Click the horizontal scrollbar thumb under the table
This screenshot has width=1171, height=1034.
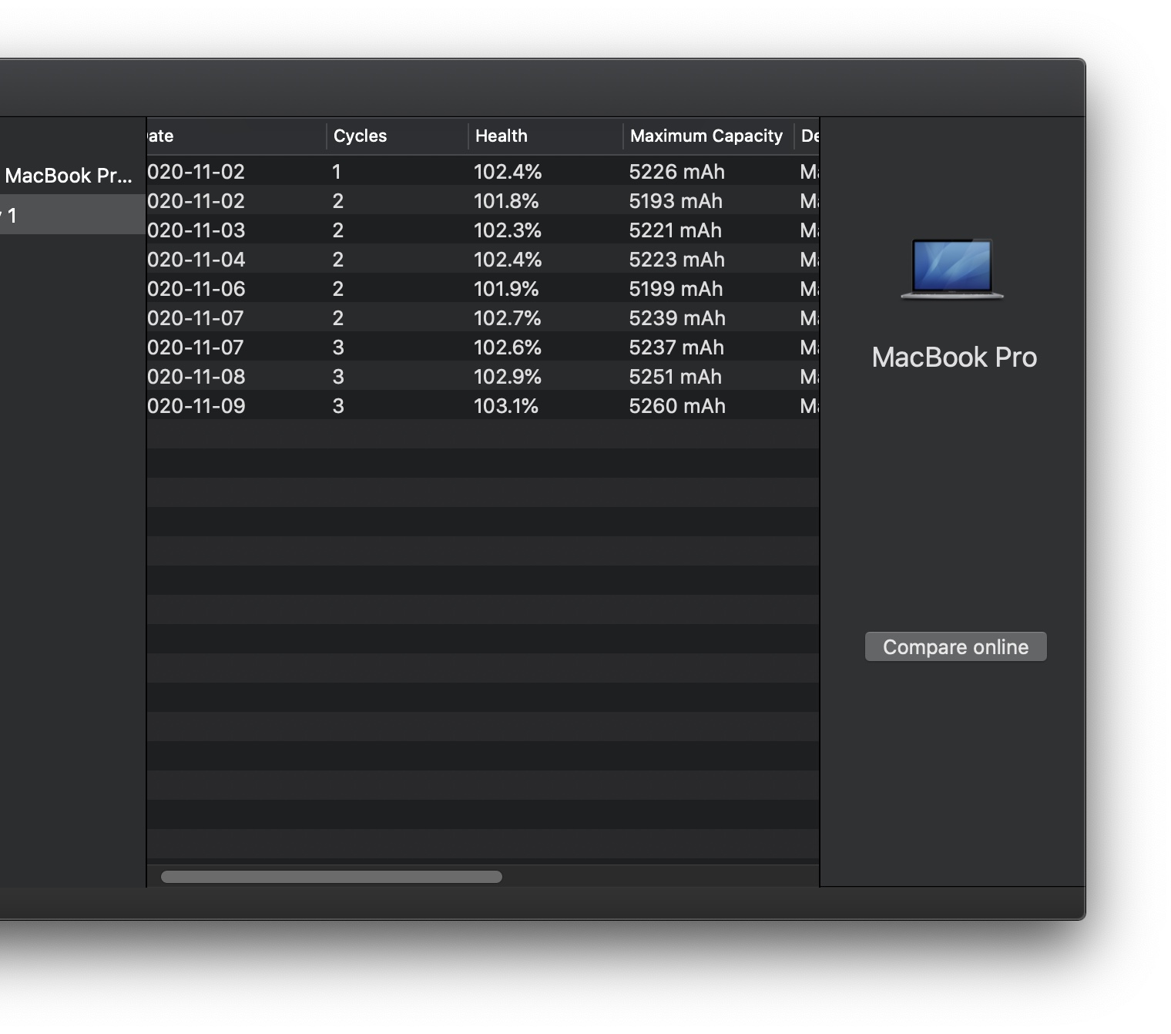point(331,877)
